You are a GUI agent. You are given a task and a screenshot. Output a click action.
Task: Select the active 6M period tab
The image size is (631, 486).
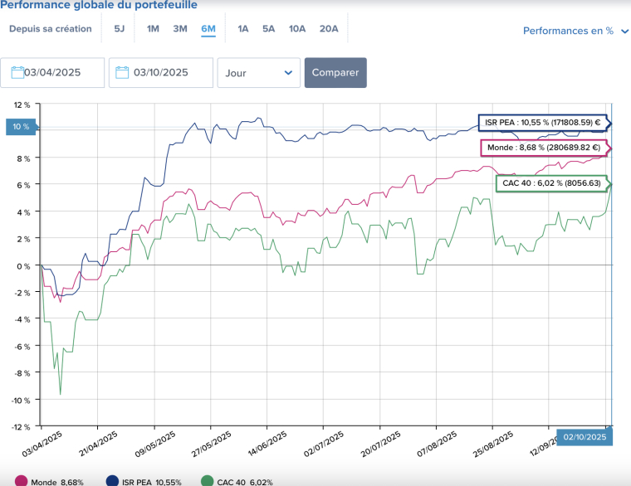pyautogui.click(x=208, y=29)
